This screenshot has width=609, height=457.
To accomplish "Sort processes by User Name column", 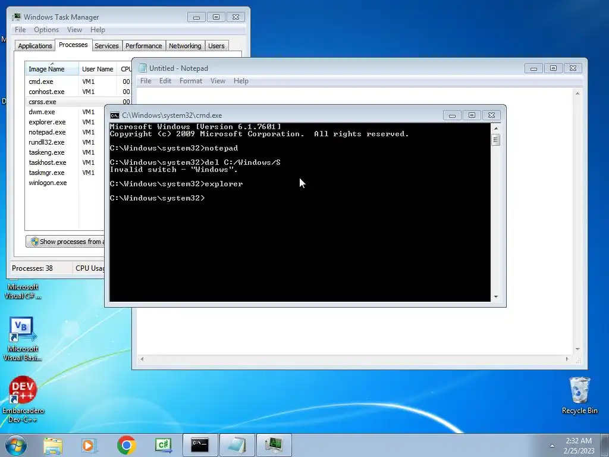I will coord(98,69).
